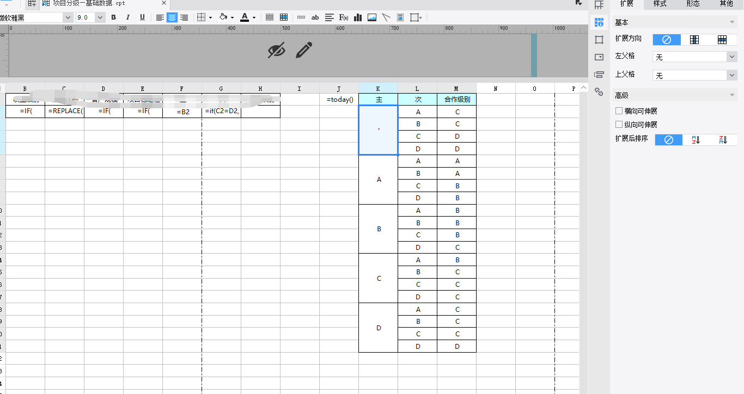This screenshot has width=744, height=394.
Task: Toggle bold formatting
Action: pyautogui.click(x=114, y=17)
